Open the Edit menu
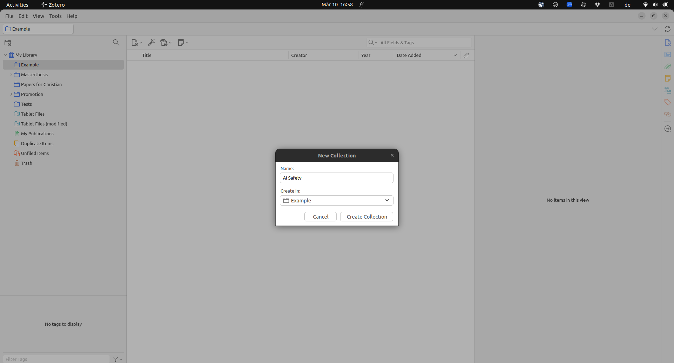 23,16
